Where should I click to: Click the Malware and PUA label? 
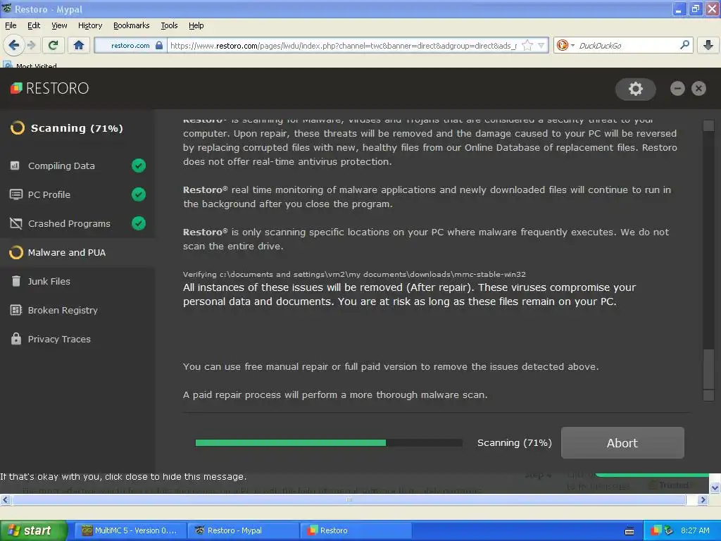click(67, 253)
